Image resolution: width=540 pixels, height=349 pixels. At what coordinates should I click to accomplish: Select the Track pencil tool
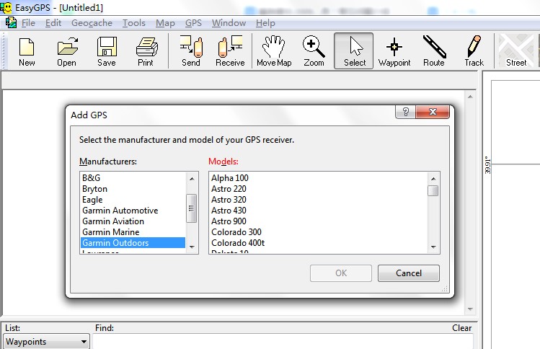coord(474,50)
